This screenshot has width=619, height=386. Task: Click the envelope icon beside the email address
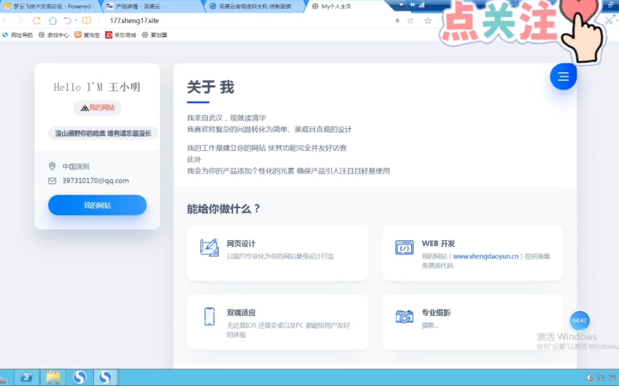pyautogui.click(x=51, y=181)
